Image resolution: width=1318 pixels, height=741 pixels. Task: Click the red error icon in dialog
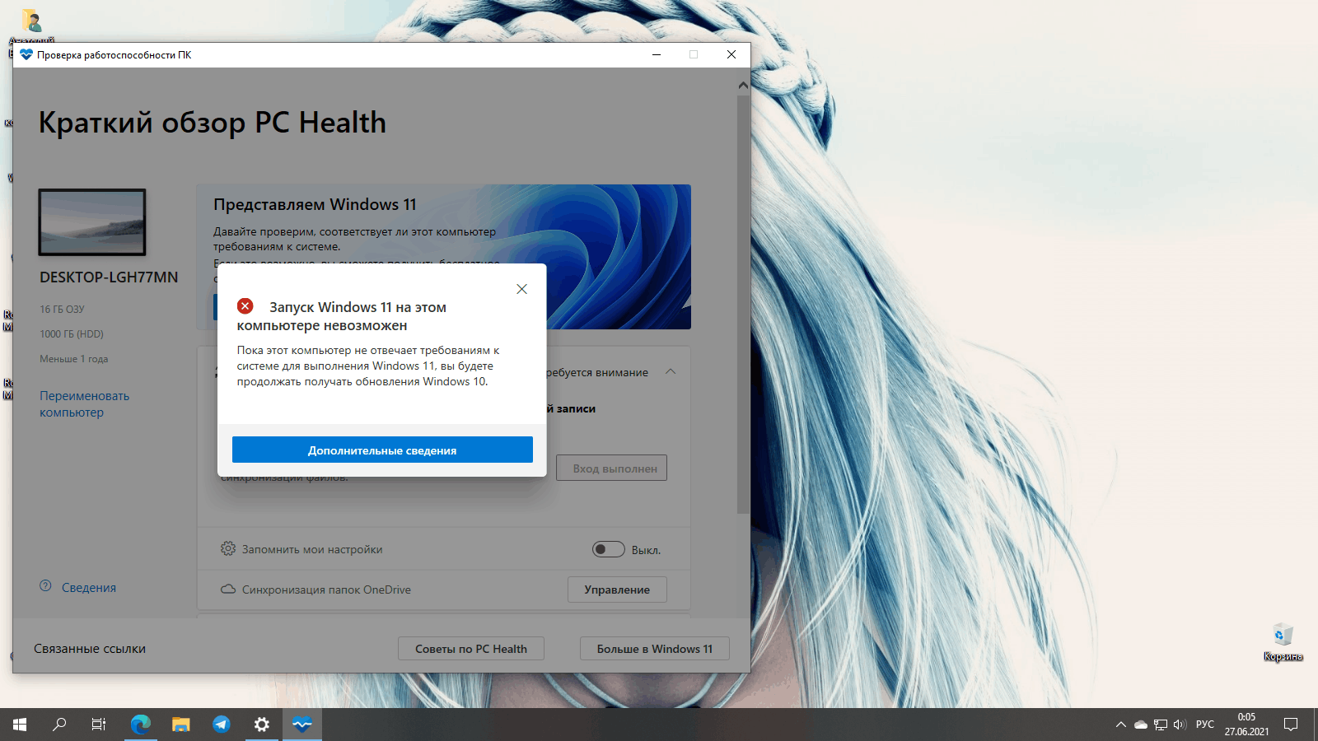[x=245, y=306]
